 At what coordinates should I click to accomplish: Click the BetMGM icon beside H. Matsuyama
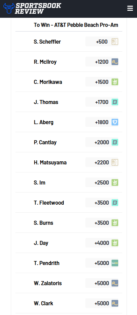click(115, 162)
